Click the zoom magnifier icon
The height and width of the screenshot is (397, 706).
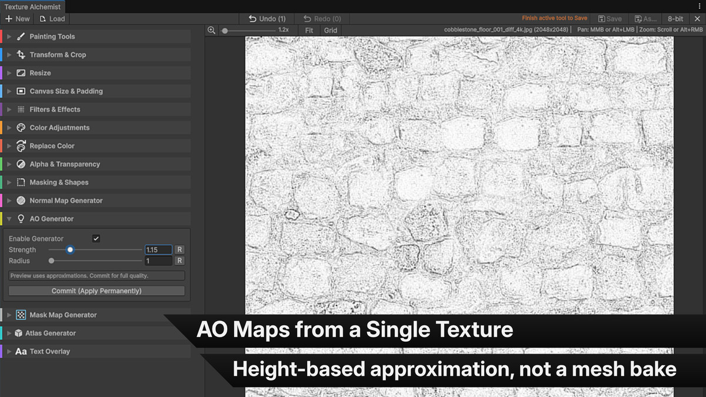[x=212, y=30]
